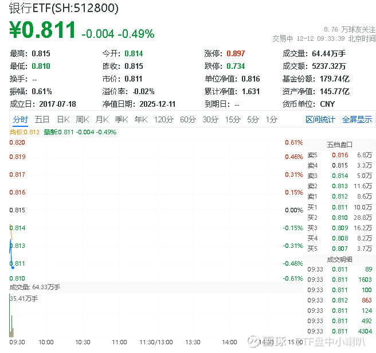376x353 pixels.
Task: Switch to the 5分 tab
Action: [253, 119]
